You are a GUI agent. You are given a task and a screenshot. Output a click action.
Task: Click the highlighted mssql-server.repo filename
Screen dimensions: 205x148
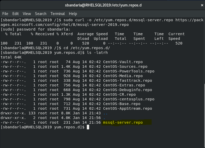tap(123, 122)
